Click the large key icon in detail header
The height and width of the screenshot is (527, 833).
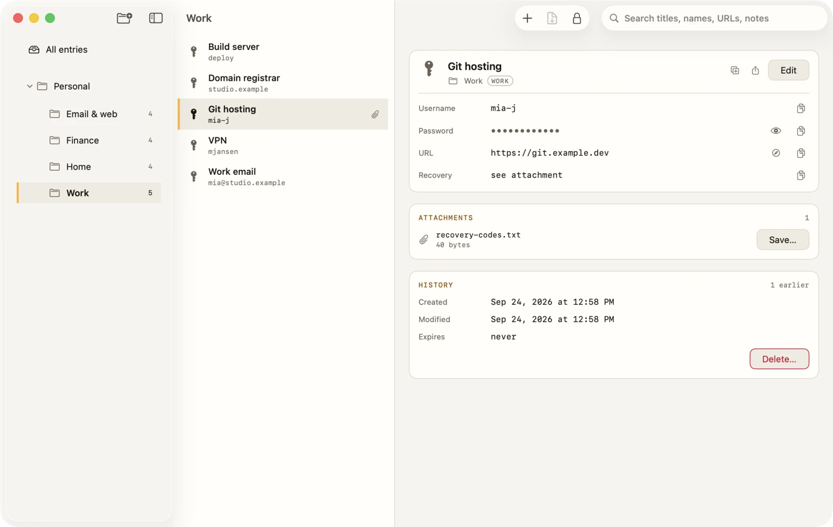point(429,68)
